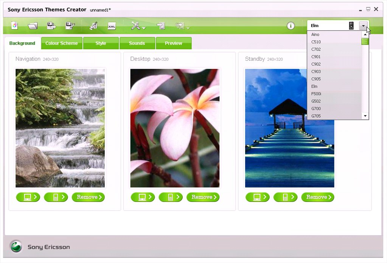Click the phone list scroll up arrow
This screenshot has width=387, height=263.
click(365, 34)
